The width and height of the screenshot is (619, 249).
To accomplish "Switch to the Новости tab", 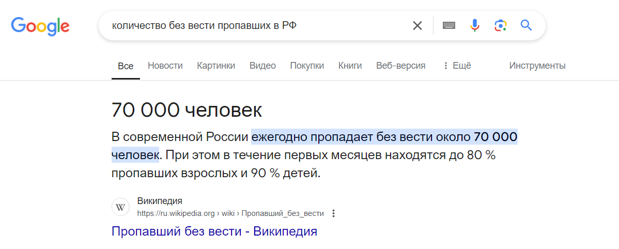I will 165,66.
